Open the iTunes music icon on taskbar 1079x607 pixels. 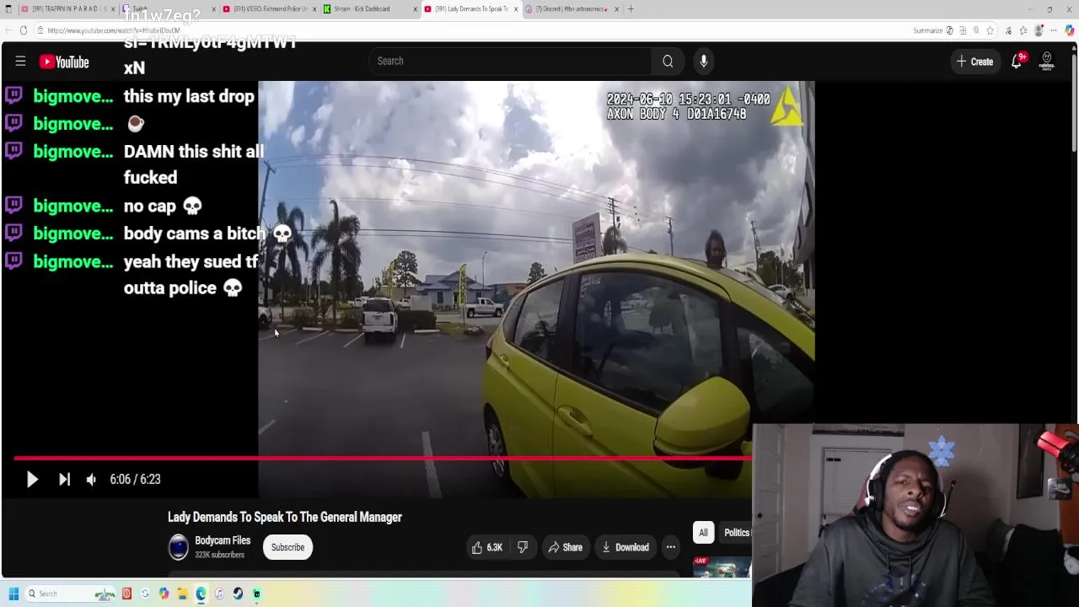(x=219, y=594)
